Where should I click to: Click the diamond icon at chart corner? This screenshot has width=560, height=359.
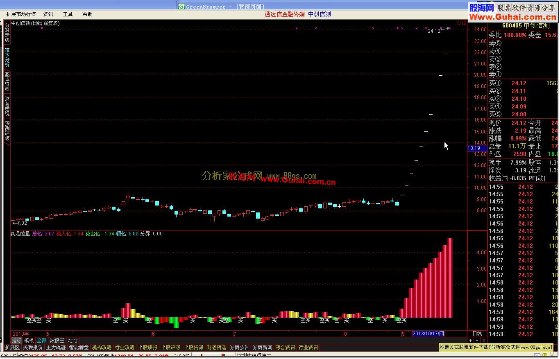459,23
